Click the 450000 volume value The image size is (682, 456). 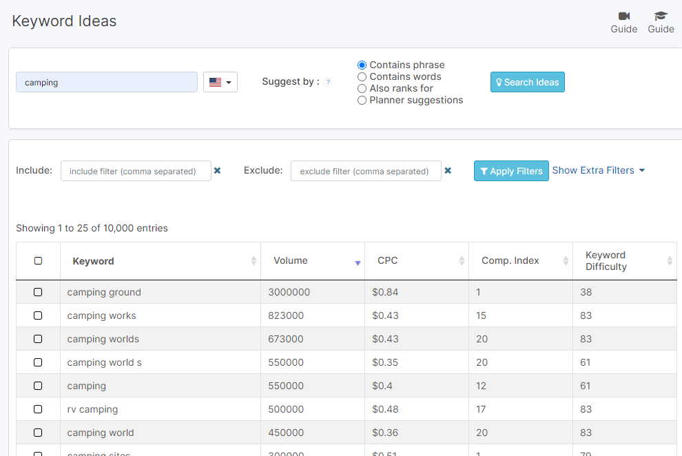[286, 433]
